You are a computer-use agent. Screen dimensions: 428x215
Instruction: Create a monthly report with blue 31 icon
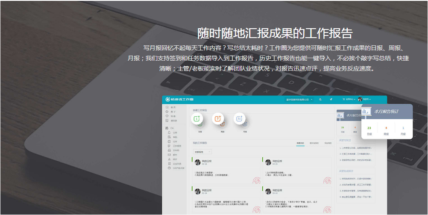click(x=239, y=118)
